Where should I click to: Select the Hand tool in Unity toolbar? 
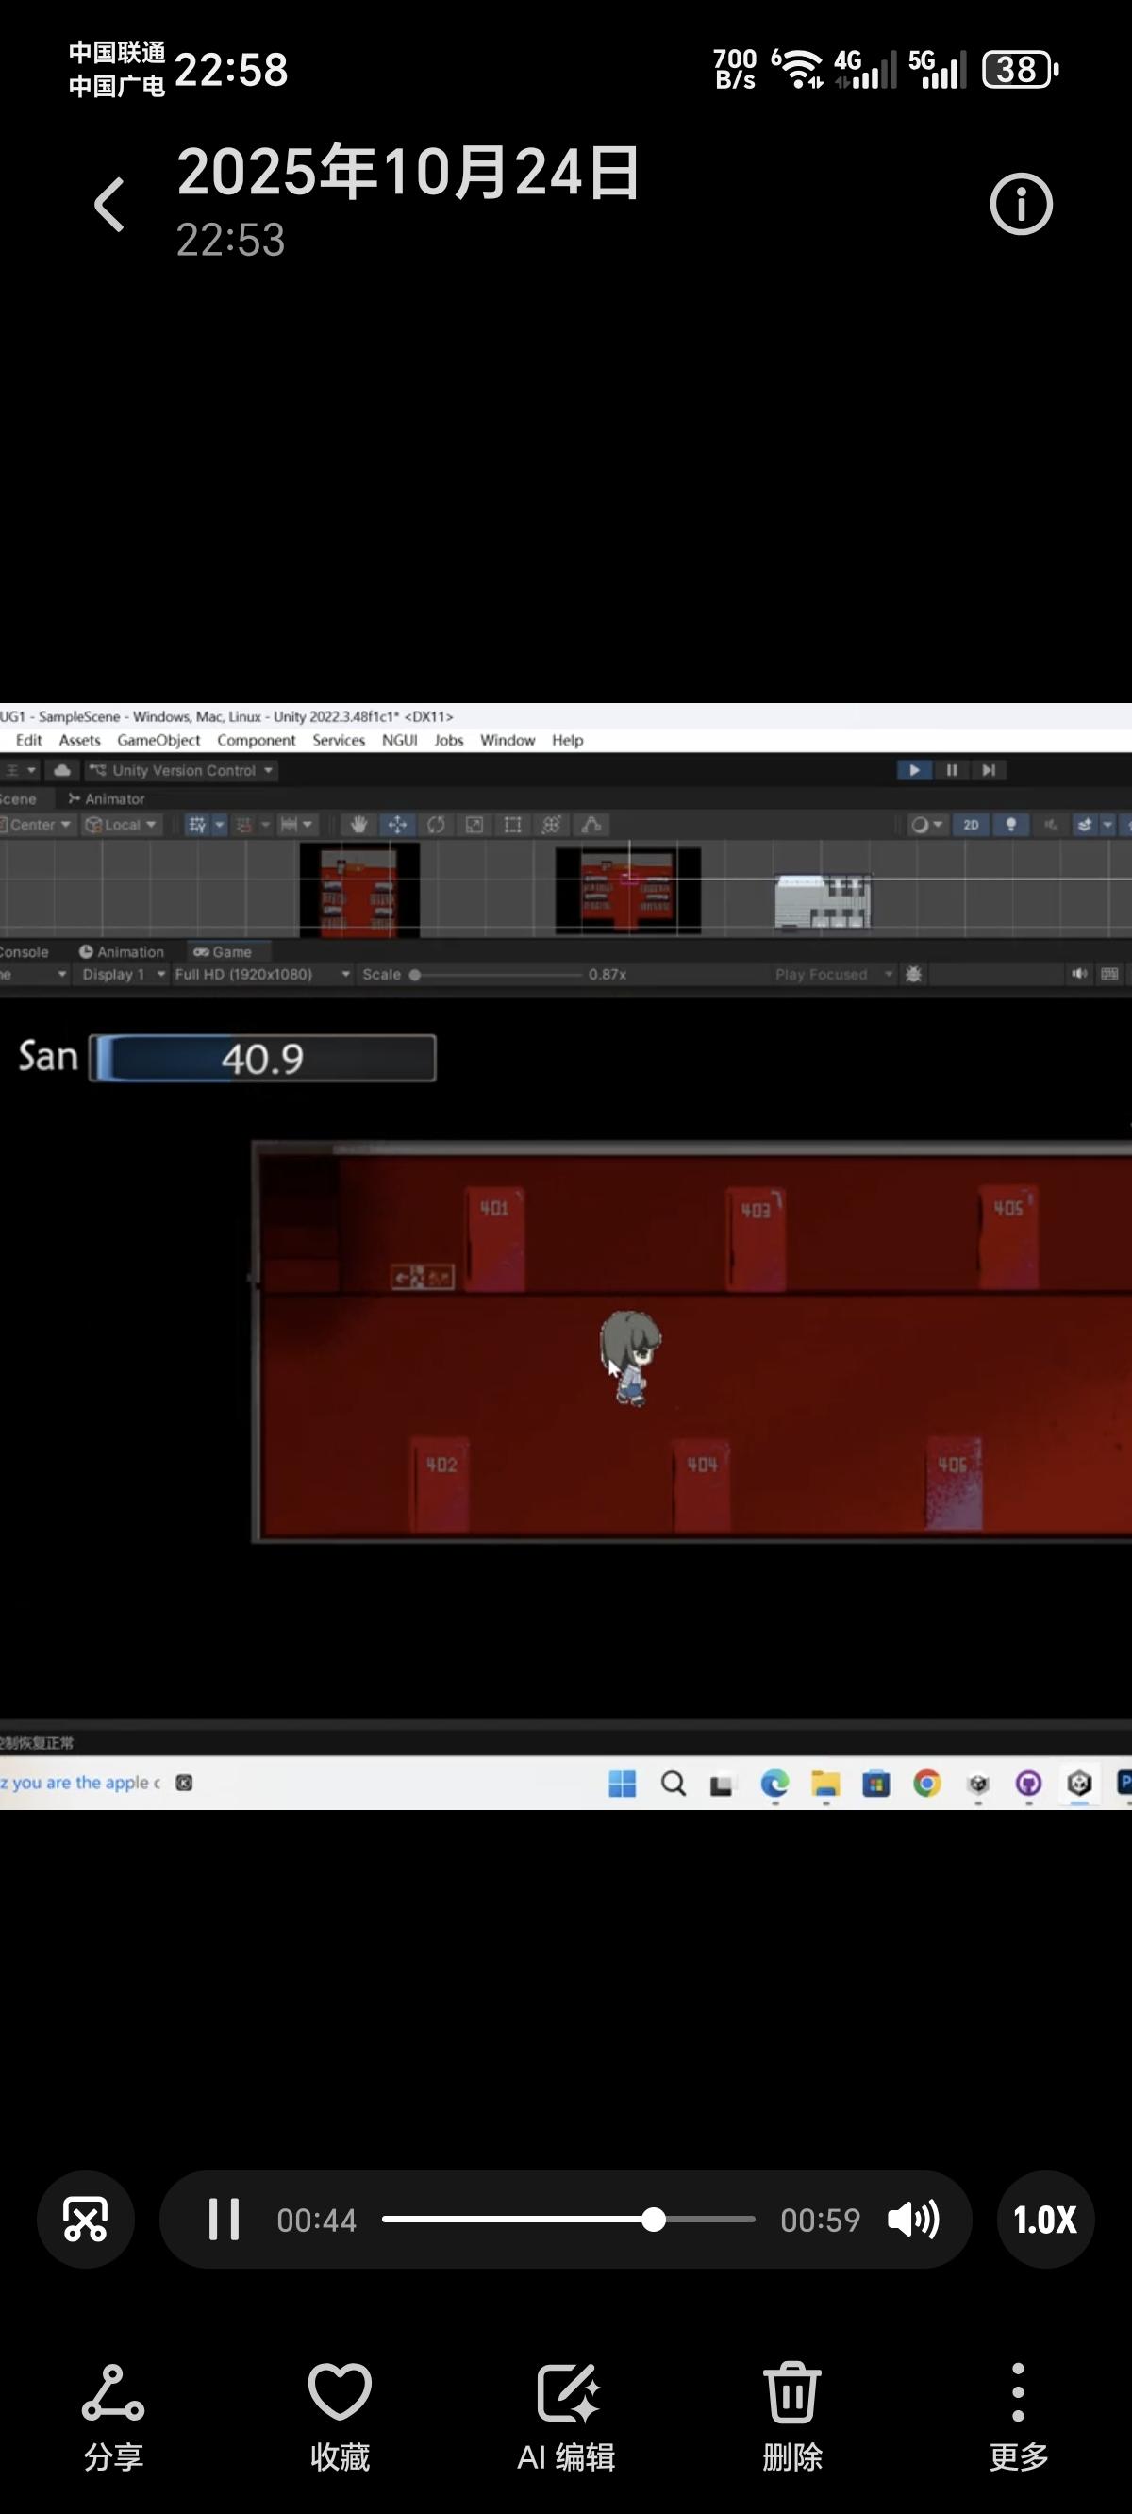(359, 825)
